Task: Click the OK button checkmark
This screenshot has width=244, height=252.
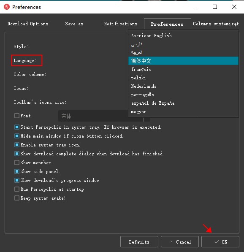Action: [217, 241]
